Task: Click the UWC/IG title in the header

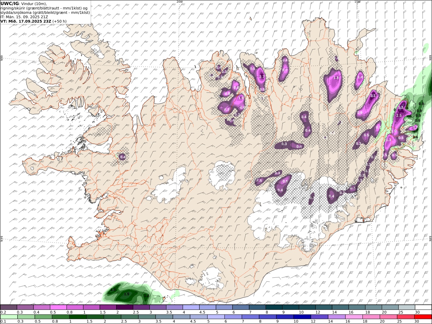Action: tap(10, 3)
